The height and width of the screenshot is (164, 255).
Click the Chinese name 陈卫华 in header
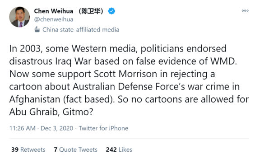tap(91, 11)
